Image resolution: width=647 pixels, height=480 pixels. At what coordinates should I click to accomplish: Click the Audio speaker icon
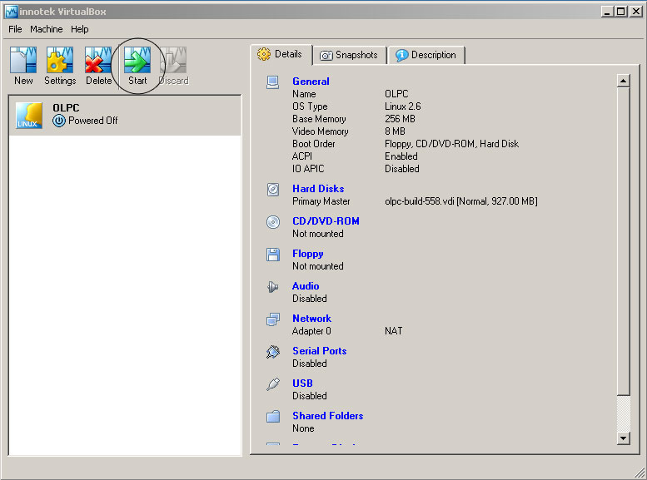pyautogui.click(x=273, y=287)
